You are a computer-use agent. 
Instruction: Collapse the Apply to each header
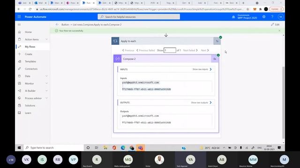(x=166, y=41)
